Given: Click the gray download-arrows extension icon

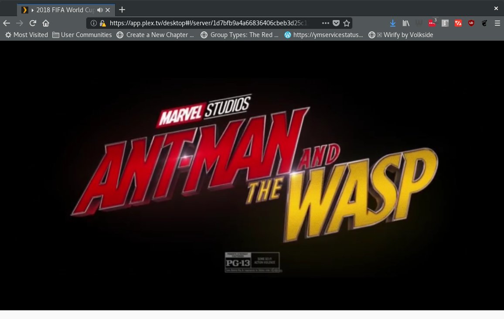Looking at the screenshot, I should click(445, 23).
